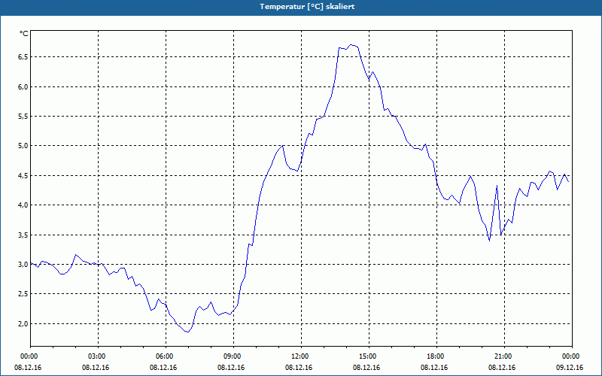The width and height of the screenshot is (602, 376).
Task: Click the 5,5 y-axis label
Action: (23, 117)
